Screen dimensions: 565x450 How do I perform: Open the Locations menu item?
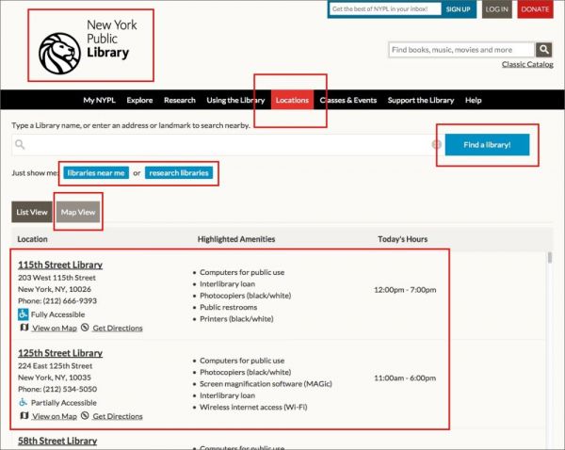[292, 100]
